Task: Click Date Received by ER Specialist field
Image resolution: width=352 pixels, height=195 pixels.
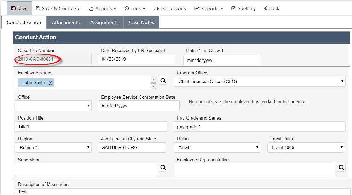Action: click(x=136, y=59)
